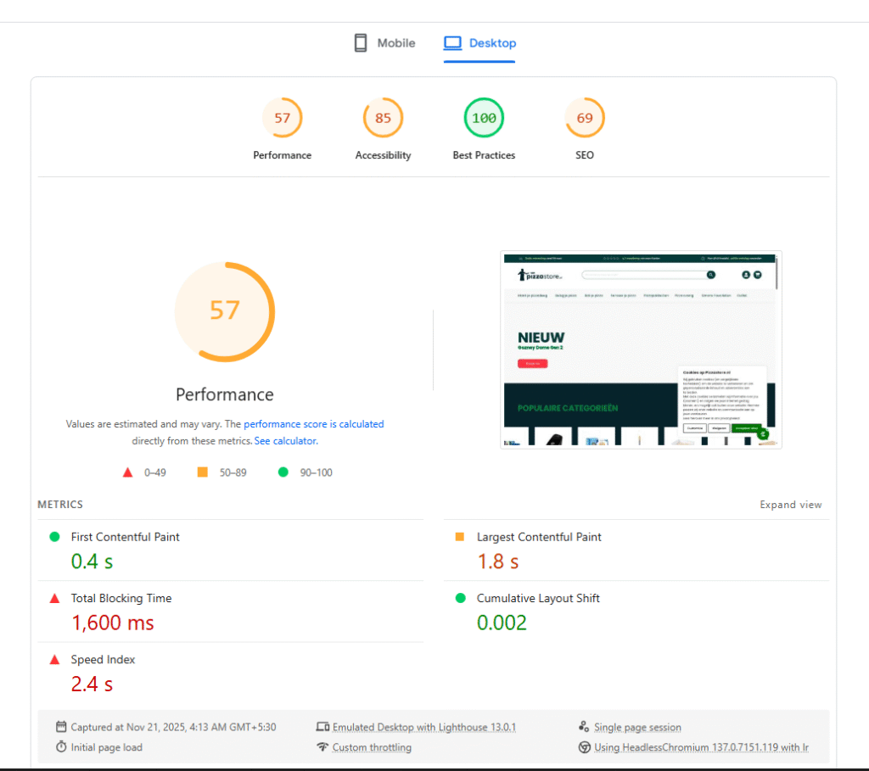Click the Custom throttling item
This screenshot has height=771, width=869.
[371, 747]
